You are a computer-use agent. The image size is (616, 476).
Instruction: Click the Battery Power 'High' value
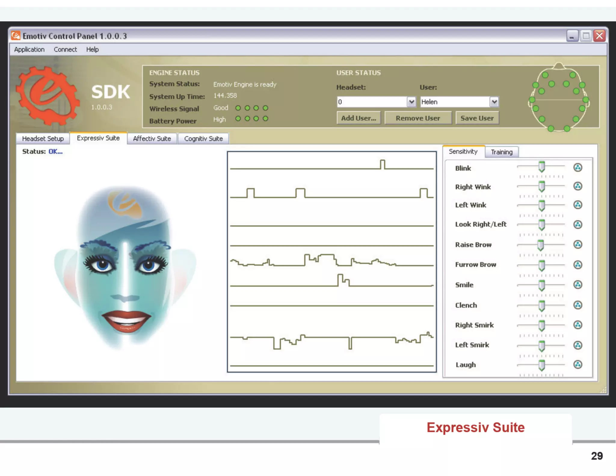tap(220, 119)
